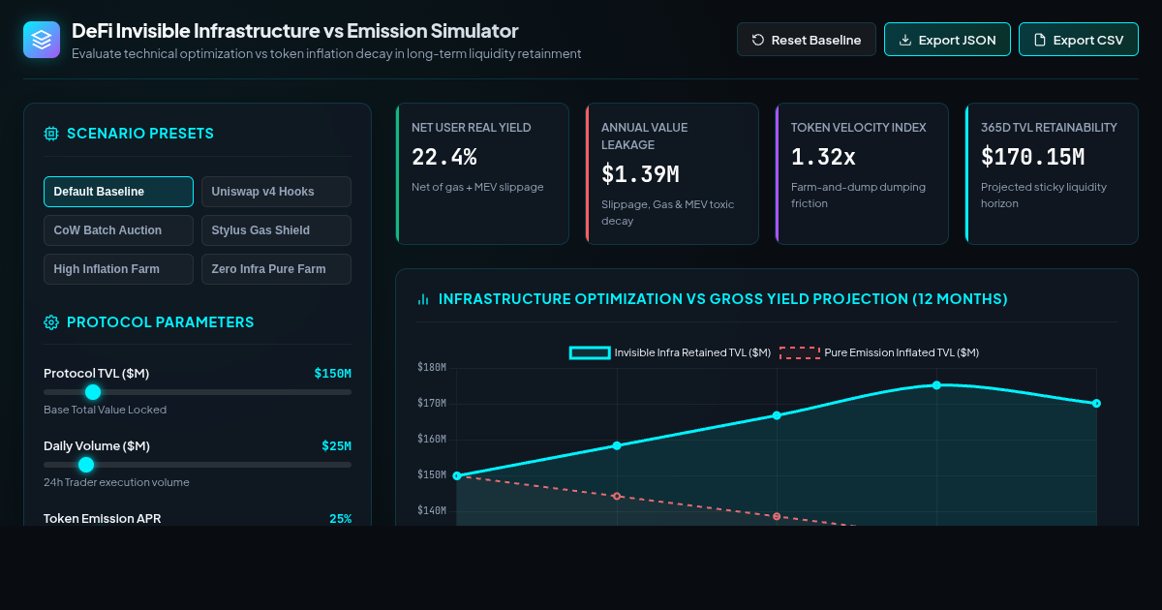Click the $170.15M TVL retainability value

pos(1033,157)
